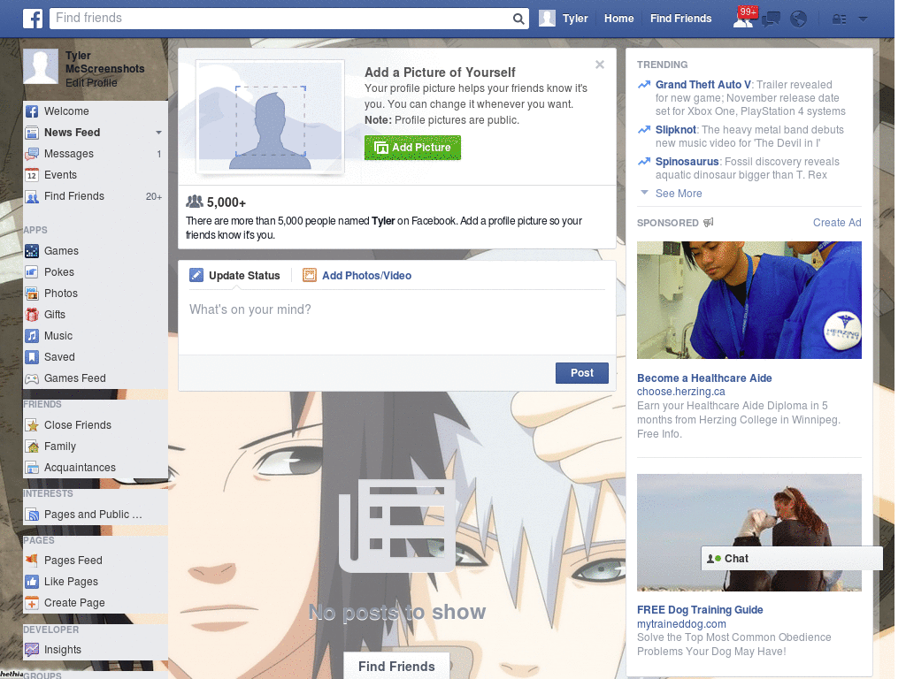Dismiss the Add a Picture card
Viewport: 906px width, 679px height.
pos(600,65)
